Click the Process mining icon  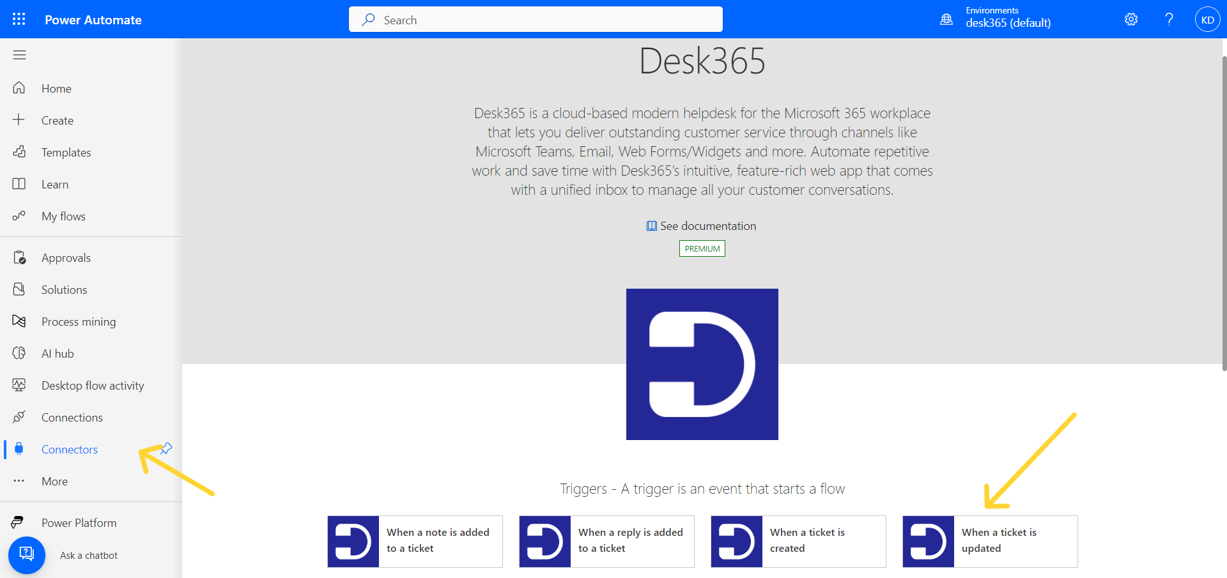(19, 321)
